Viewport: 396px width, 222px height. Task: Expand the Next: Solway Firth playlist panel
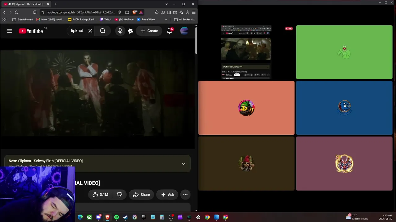click(x=184, y=164)
